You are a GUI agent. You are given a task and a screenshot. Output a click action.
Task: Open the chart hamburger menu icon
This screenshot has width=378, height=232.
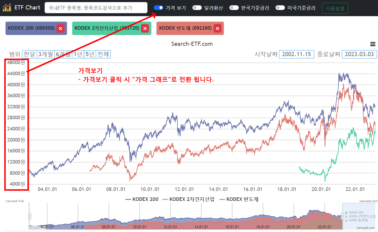pyautogui.click(x=373, y=44)
